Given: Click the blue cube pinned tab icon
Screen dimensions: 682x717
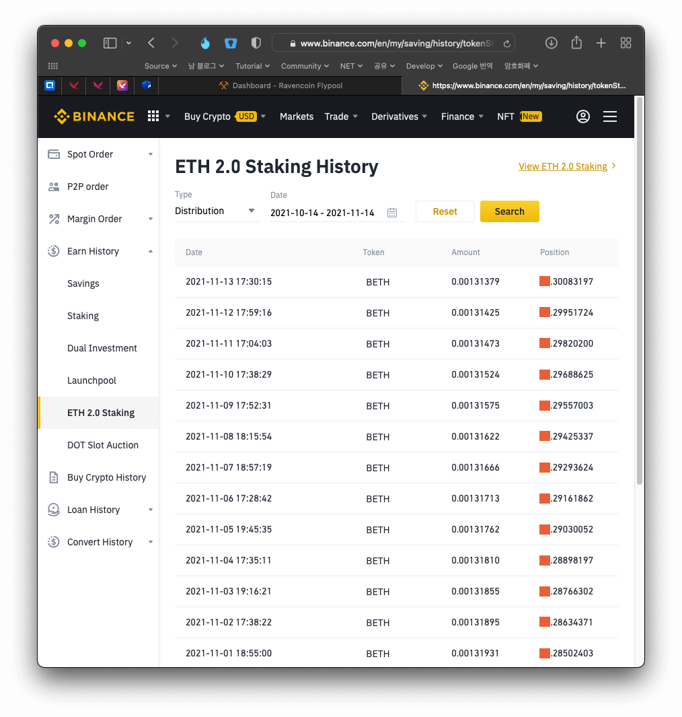Looking at the screenshot, I should tap(146, 86).
